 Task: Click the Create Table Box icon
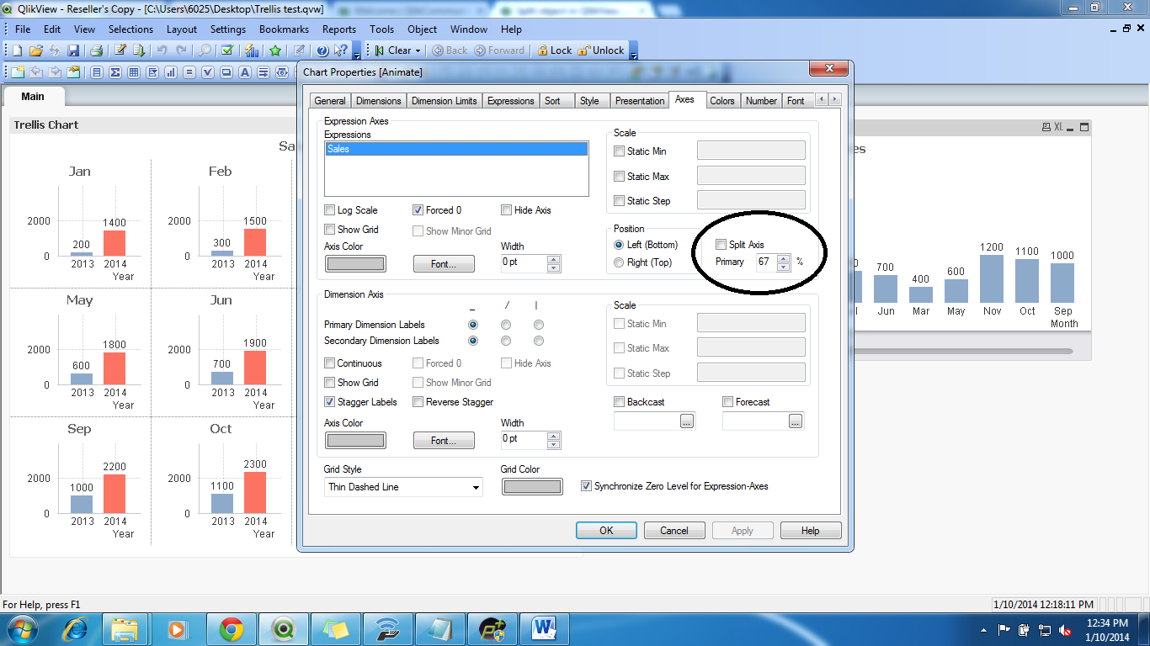click(x=134, y=72)
